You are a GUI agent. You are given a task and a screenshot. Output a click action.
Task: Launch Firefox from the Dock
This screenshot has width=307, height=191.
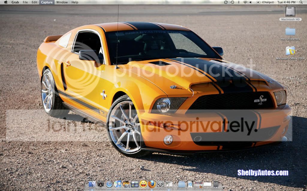(x=152, y=184)
